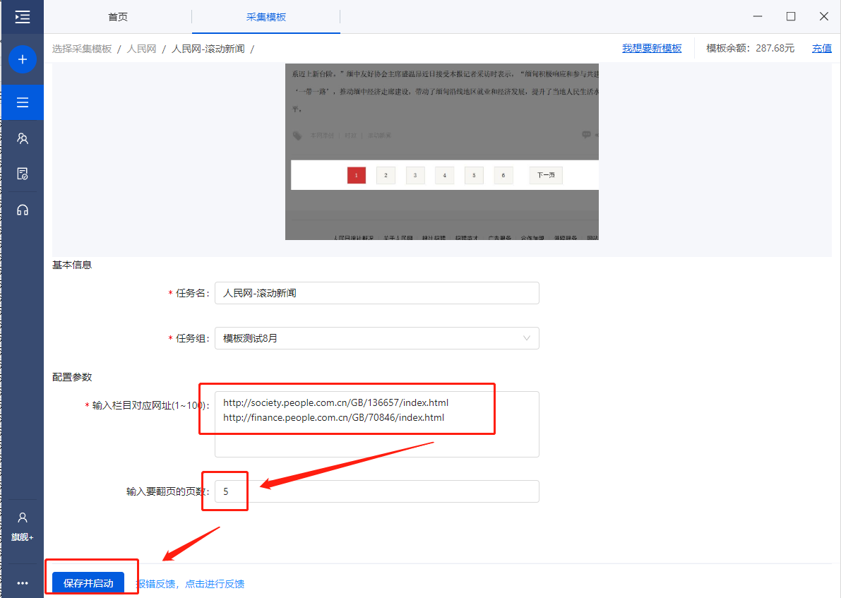The width and height of the screenshot is (841, 598).
Task: Switch to the 首页 tab
Action: pos(117,17)
